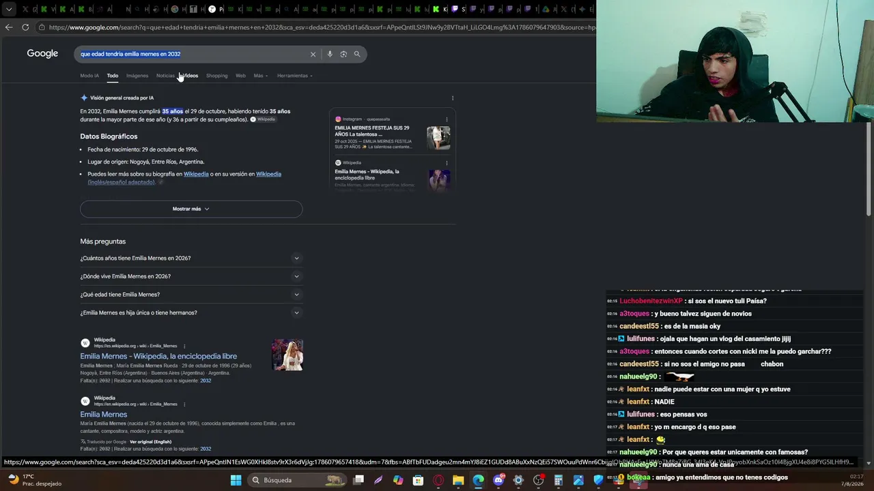
Task: Reload the page with the refresh icon
Action: click(25, 27)
